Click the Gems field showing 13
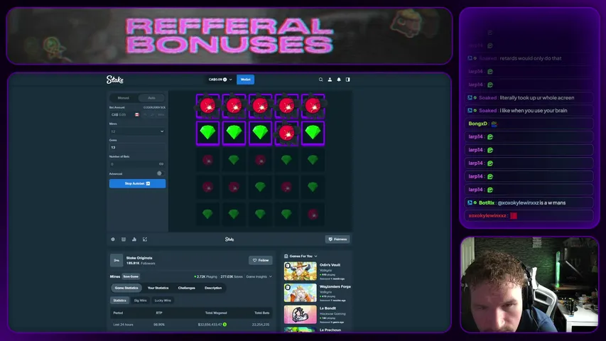 [x=137, y=147]
